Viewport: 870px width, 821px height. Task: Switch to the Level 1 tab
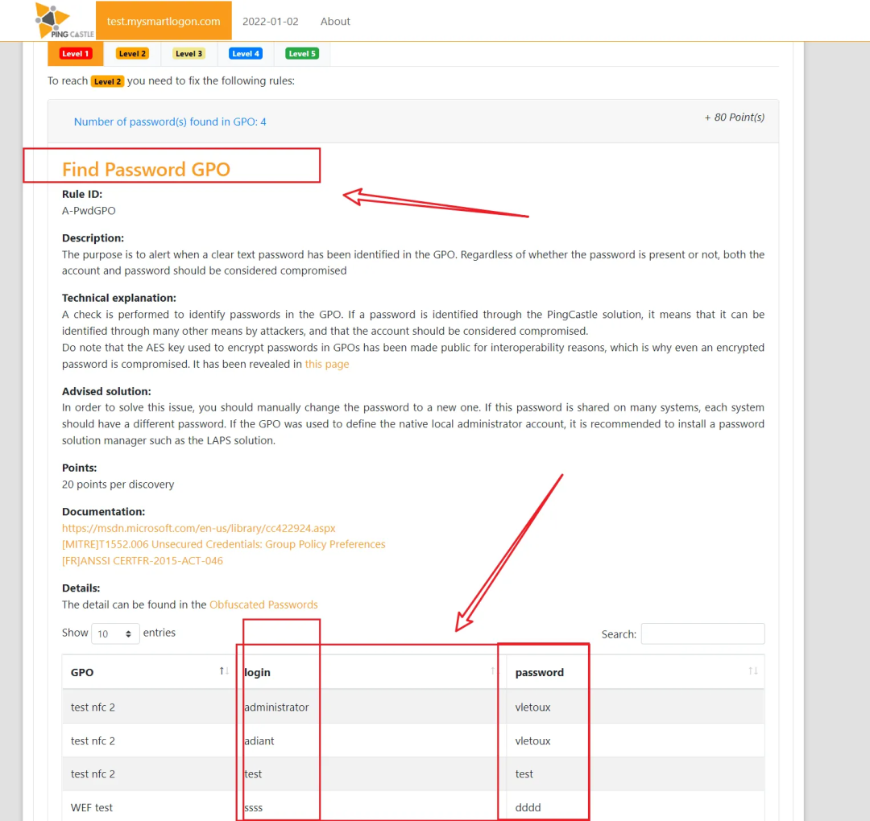76,54
